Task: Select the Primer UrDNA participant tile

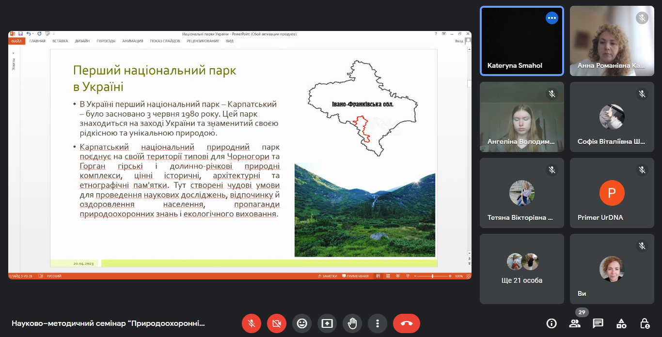Action: pos(612,193)
